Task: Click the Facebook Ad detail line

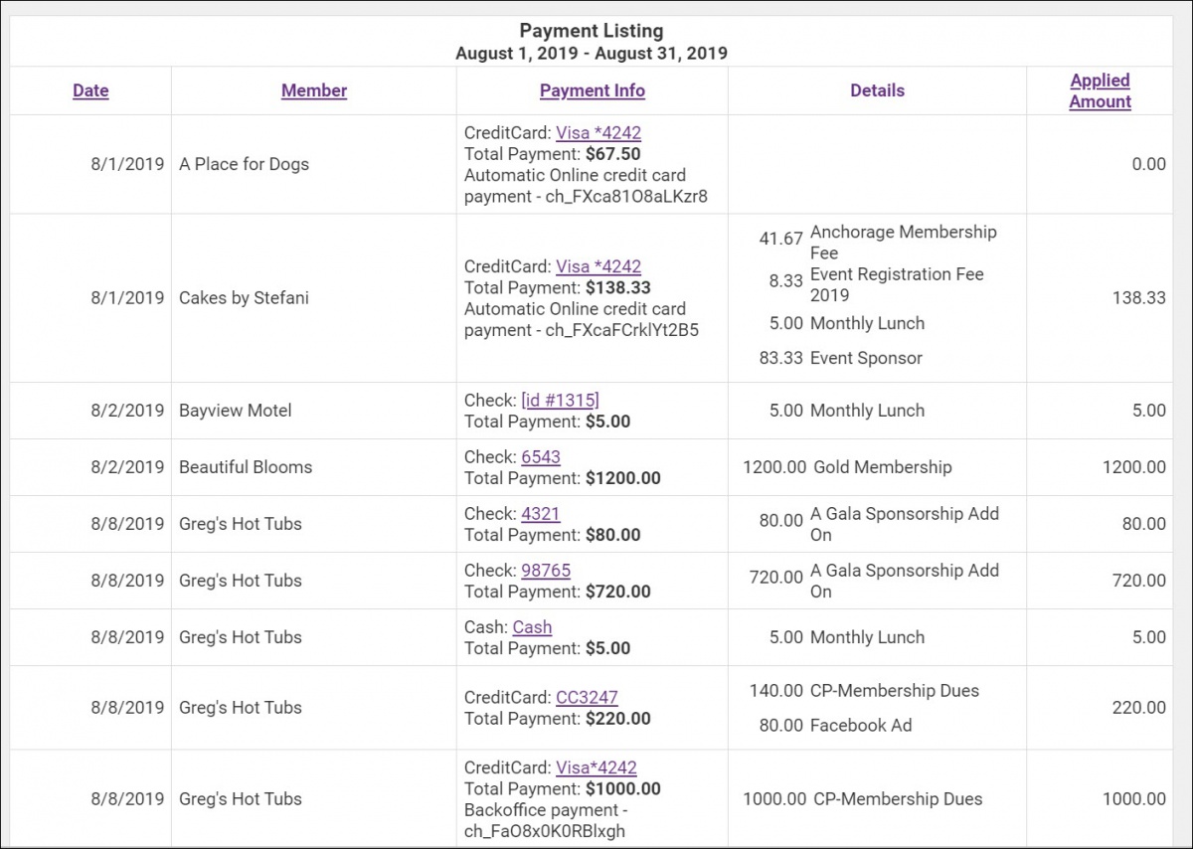Action: (x=860, y=726)
